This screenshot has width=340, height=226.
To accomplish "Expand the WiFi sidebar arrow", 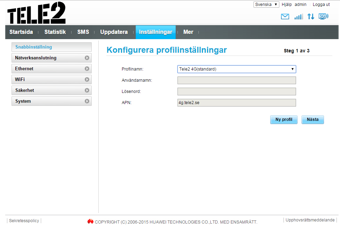I will pos(87,79).
